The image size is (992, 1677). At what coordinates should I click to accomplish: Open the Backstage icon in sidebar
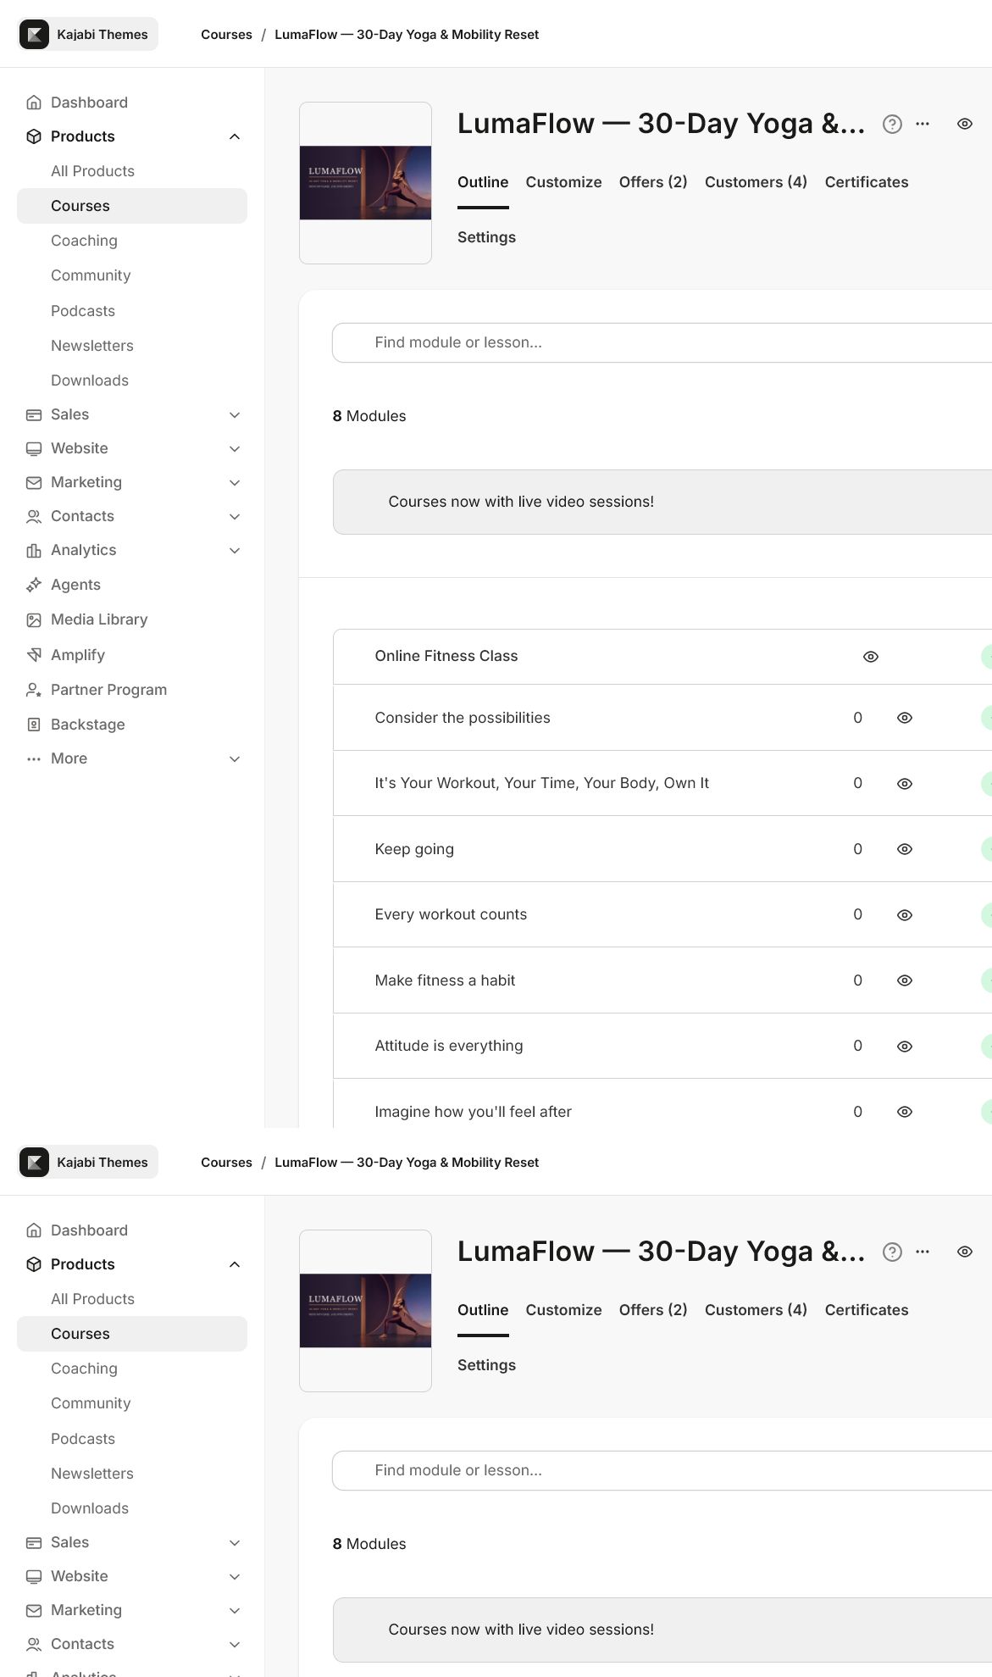(34, 725)
